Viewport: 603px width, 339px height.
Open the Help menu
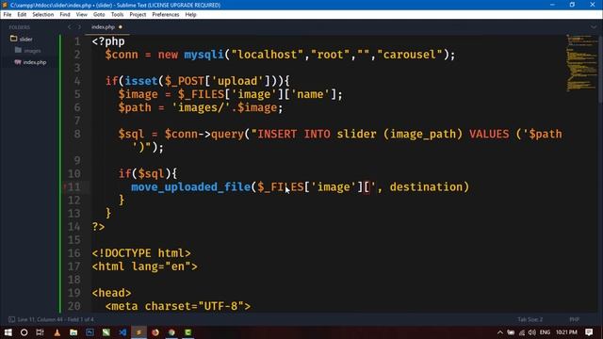[190, 15]
